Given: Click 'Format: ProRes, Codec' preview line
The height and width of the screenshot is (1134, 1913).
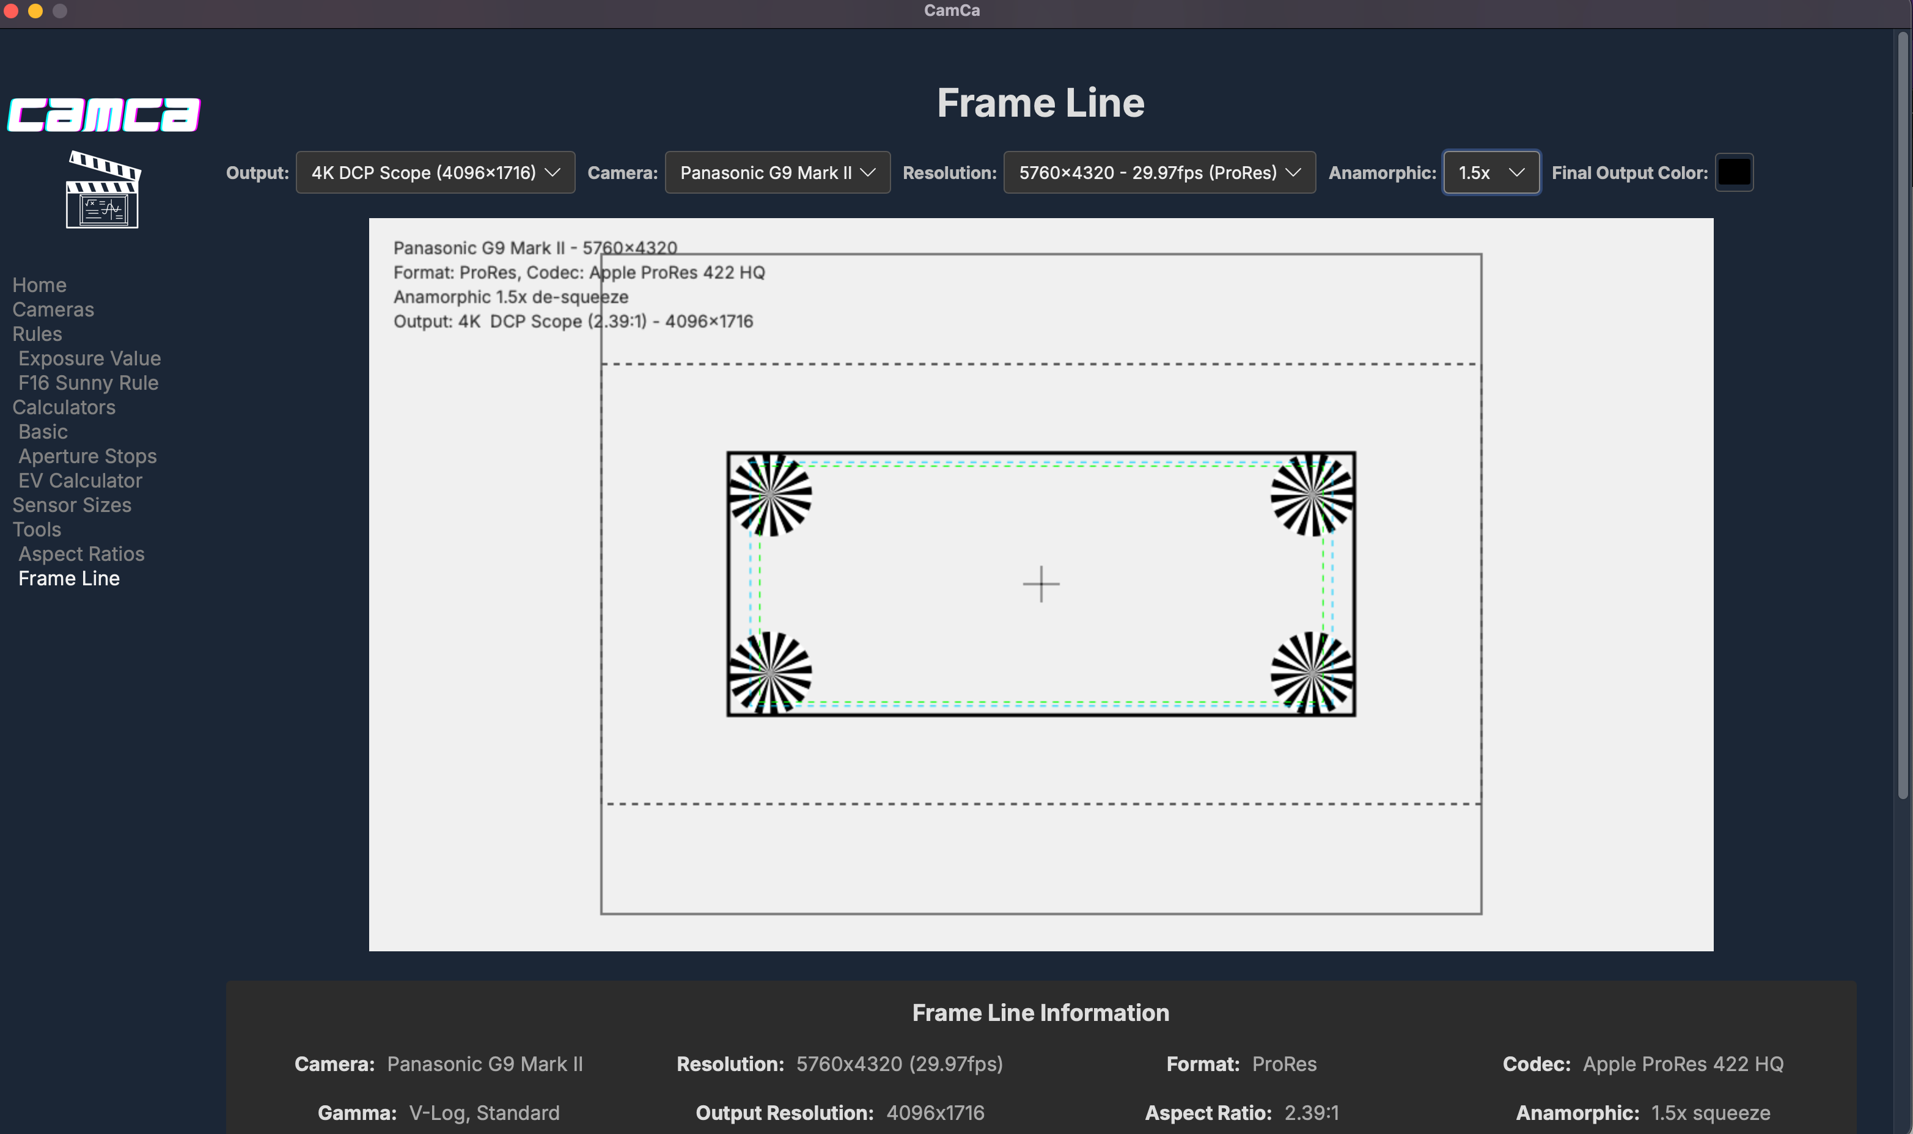Looking at the screenshot, I should 579,273.
